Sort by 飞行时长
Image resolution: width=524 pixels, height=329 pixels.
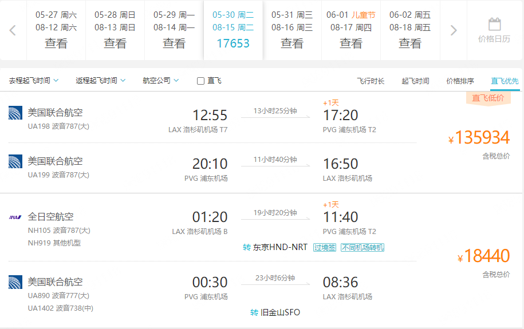[371, 81]
